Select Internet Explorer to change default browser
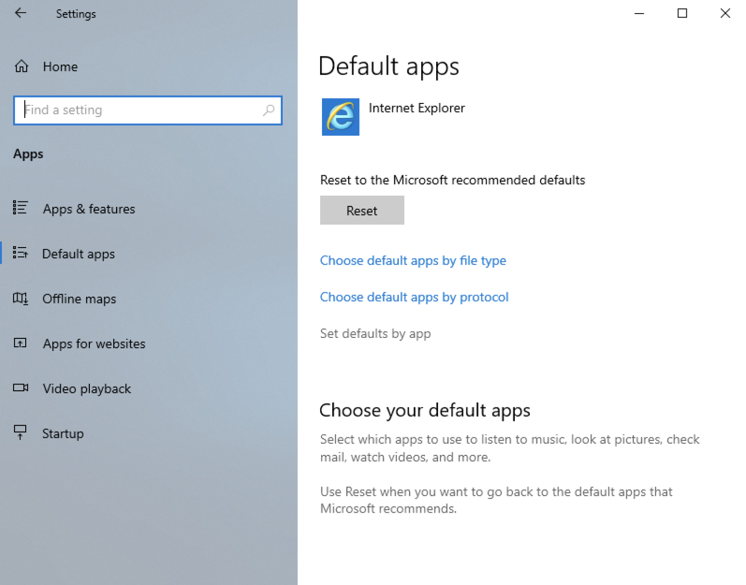746x585 pixels. pyautogui.click(x=416, y=108)
